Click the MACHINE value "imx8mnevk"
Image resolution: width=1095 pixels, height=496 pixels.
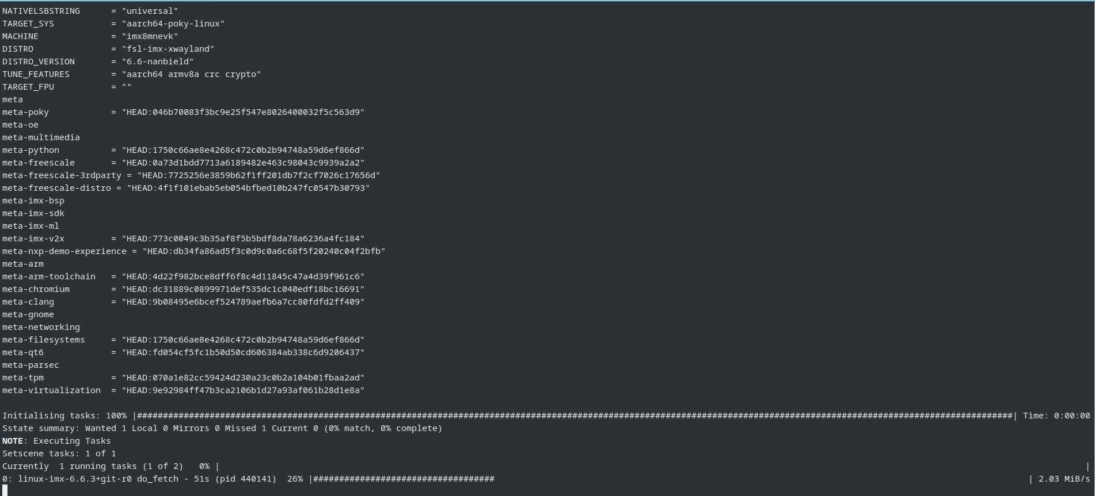tap(150, 36)
